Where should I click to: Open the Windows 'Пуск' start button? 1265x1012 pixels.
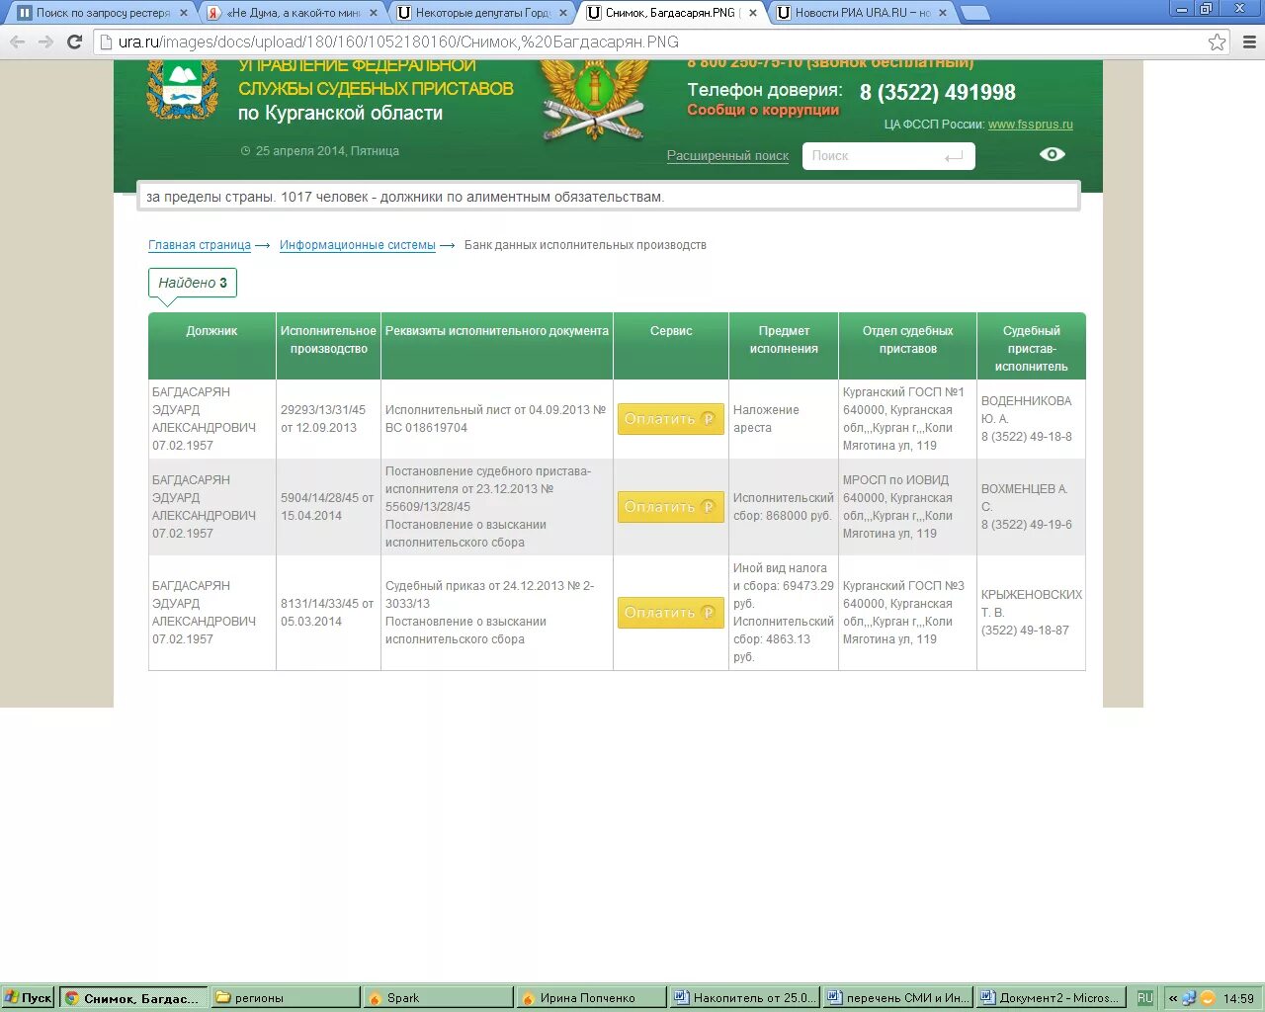(x=29, y=998)
